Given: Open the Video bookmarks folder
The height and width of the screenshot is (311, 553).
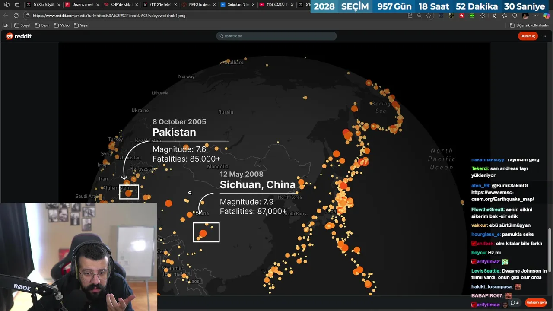Looking at the screenshot, I should [62, 25].
